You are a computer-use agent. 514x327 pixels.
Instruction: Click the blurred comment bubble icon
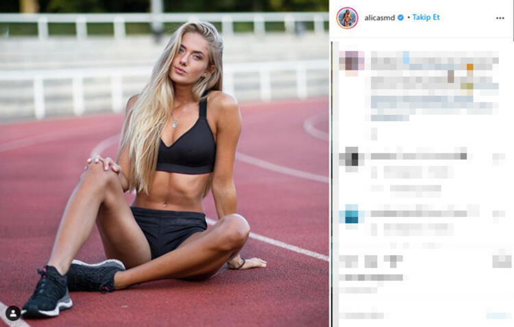click(x=371, y=261)
